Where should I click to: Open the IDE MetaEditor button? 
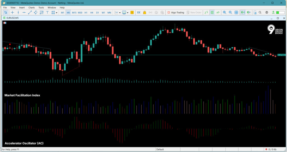coord(139,12)
